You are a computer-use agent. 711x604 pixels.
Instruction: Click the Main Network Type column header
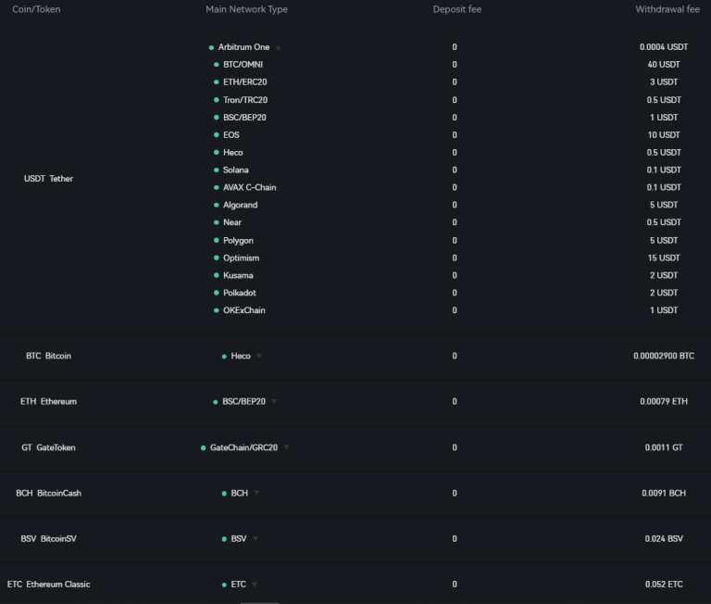[x=246, y=9]
